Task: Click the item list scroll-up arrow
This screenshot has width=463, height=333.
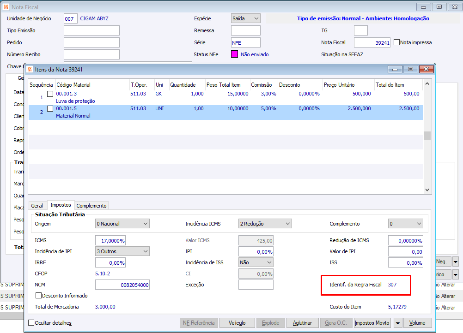Action: (427, 84)
